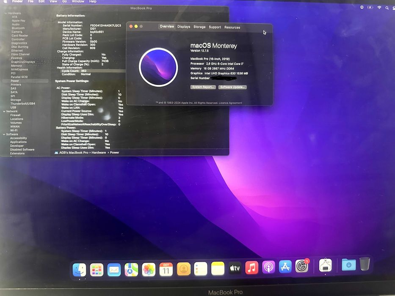
Task: Open the Help menu
Action: [x=93, y=1]
